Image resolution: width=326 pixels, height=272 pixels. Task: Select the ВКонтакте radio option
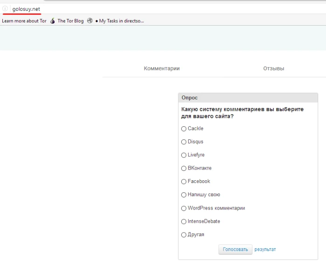point(183,169)
